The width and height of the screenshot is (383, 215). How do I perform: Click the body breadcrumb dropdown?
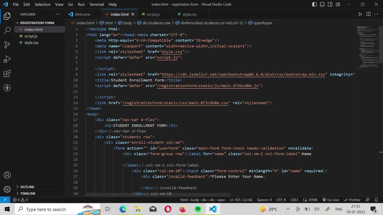click(125, 23)
